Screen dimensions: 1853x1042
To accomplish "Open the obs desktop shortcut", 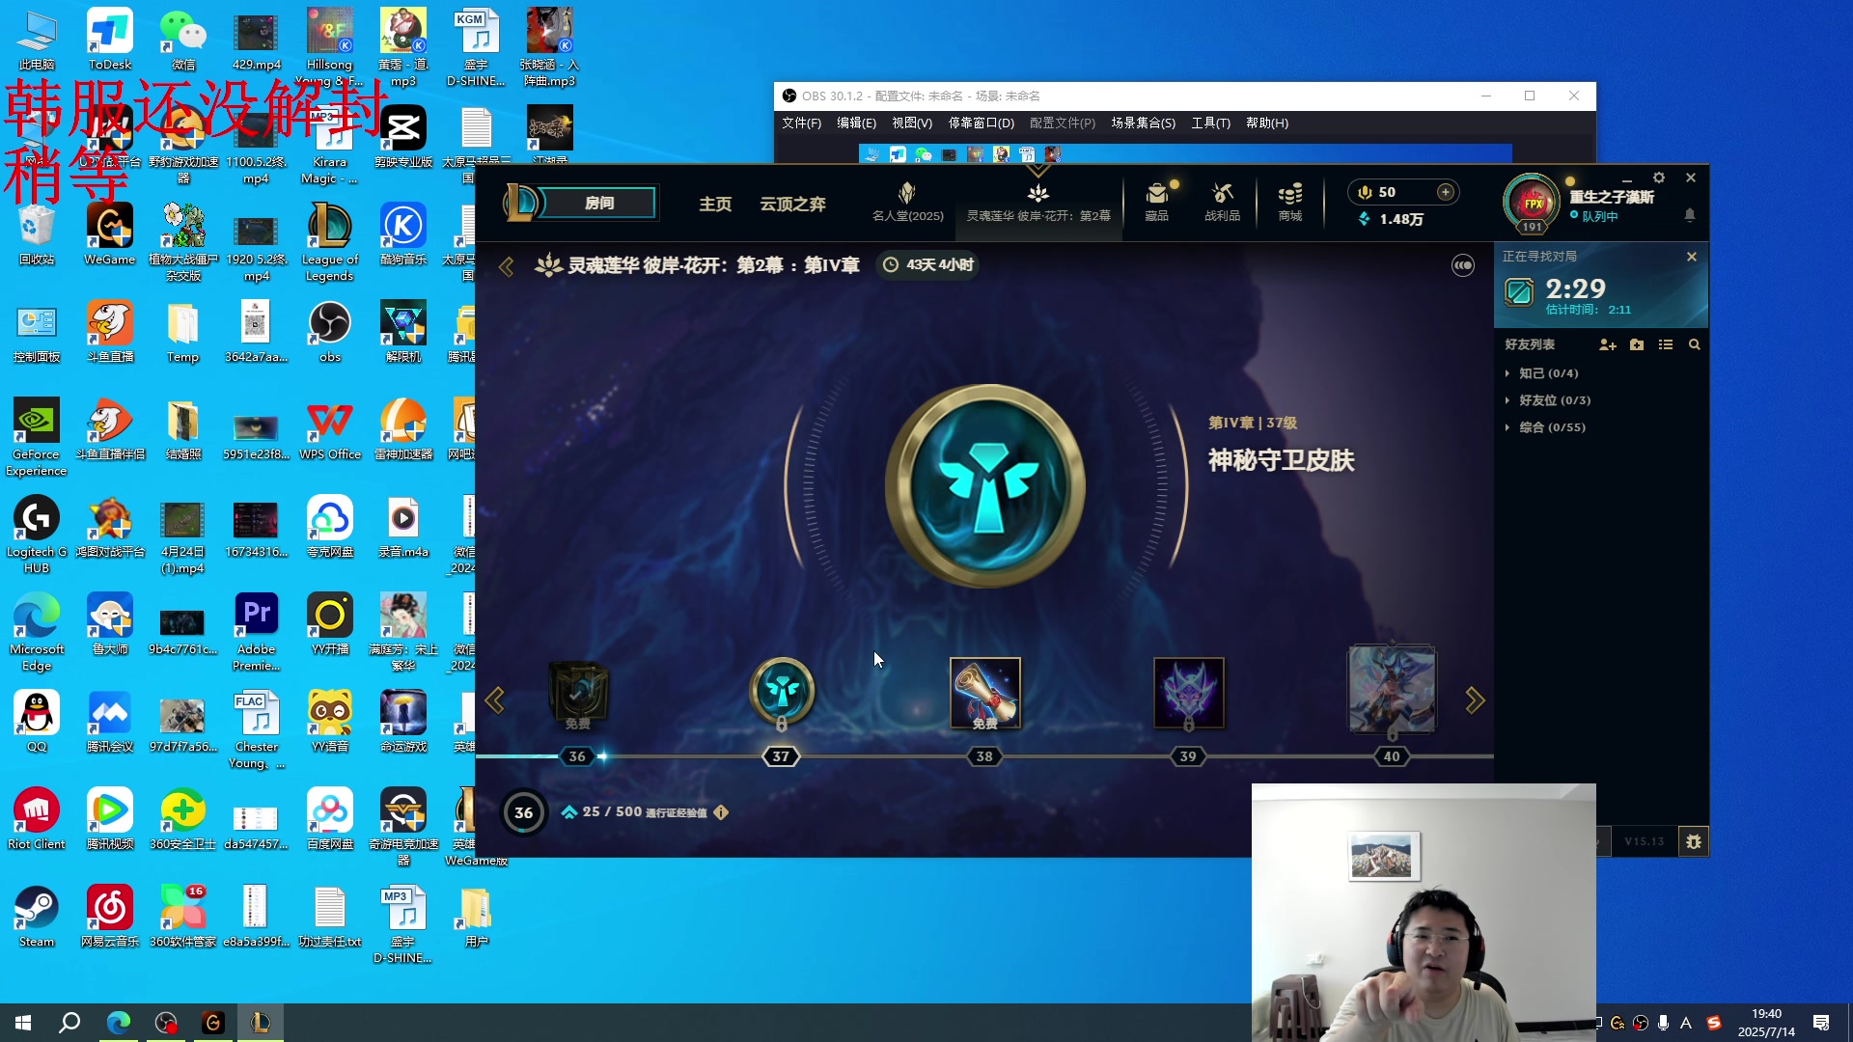I will coord(330,332).
